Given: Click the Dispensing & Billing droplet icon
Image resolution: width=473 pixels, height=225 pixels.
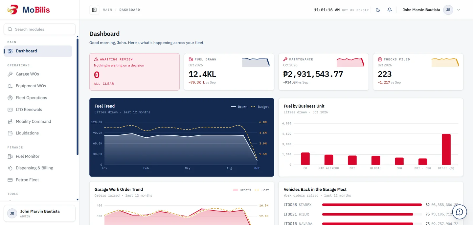Looking at the screenshot, I should [x=10, y=168].
